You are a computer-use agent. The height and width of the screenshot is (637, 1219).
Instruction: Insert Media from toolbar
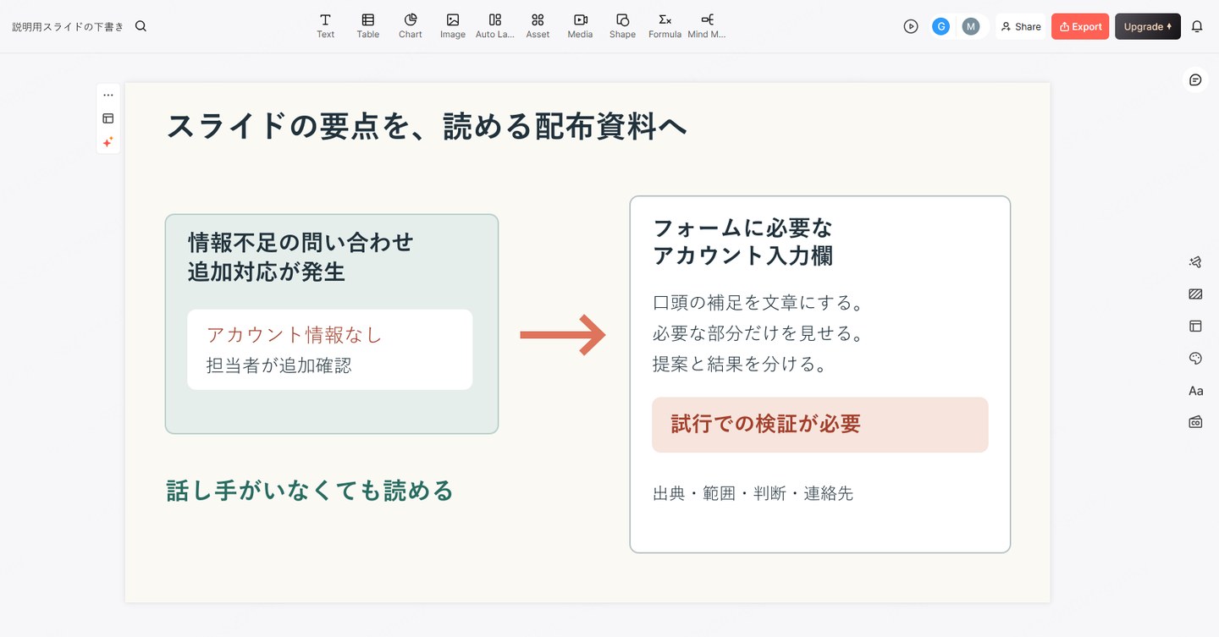pyautogui.click(x=579, y=25)
